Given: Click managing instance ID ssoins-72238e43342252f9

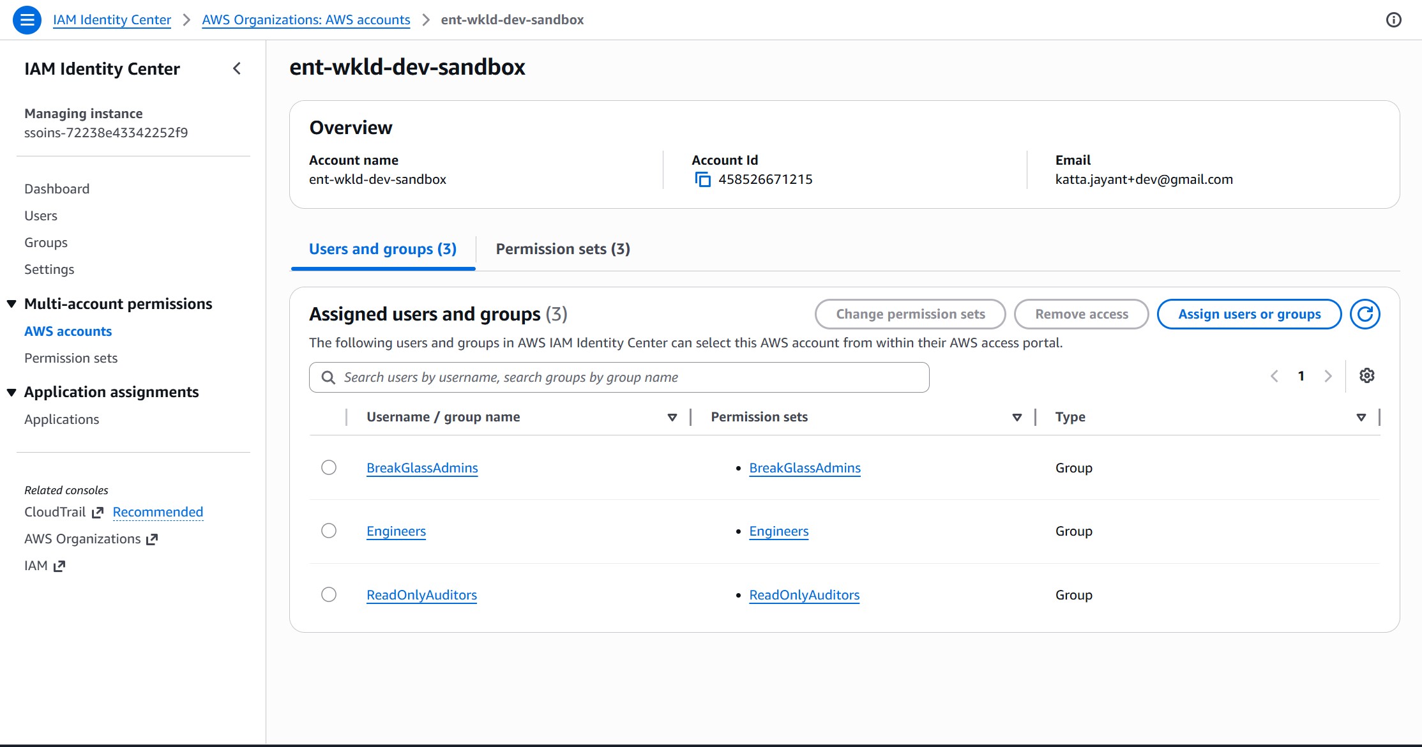Looking at the screenshot, I should point(106,133).
